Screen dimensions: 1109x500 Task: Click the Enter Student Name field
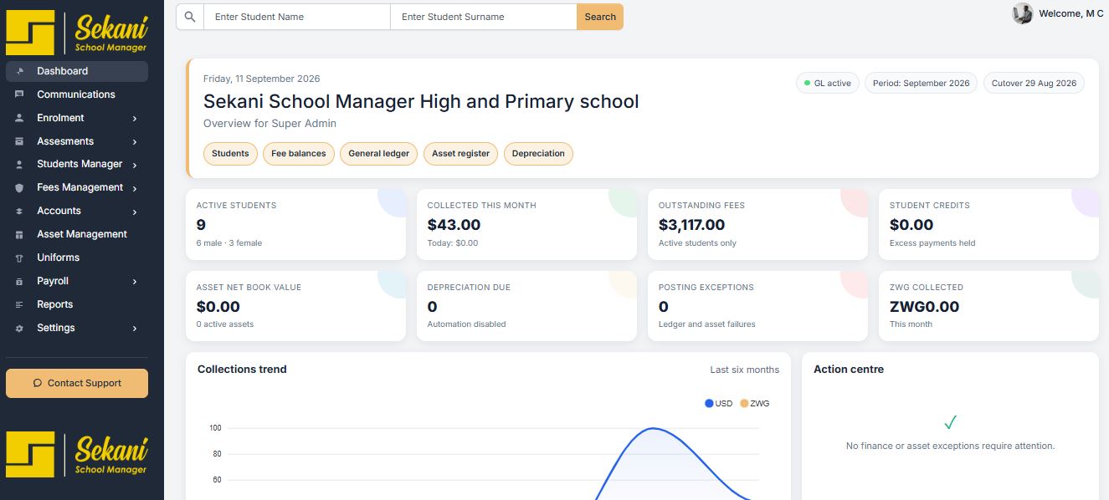pos(297,17)
